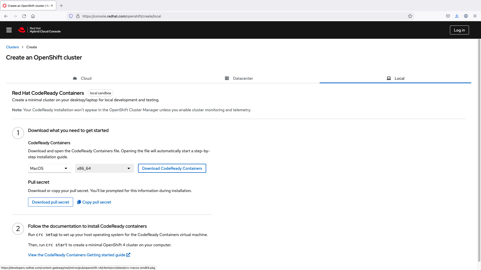Click the Firefox menu button
481x270 pixels.
click(x=475, y=16)
